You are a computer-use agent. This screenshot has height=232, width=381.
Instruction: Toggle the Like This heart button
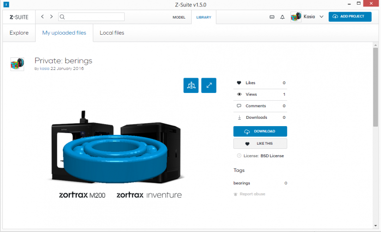[260, 143]
